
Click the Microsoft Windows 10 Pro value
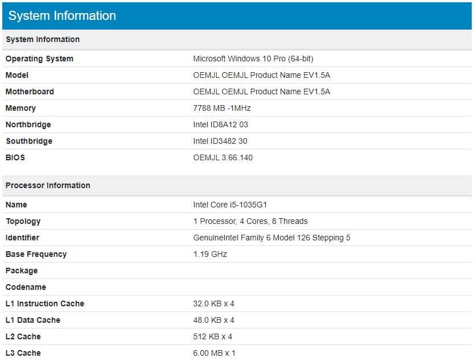click(253, 59)
